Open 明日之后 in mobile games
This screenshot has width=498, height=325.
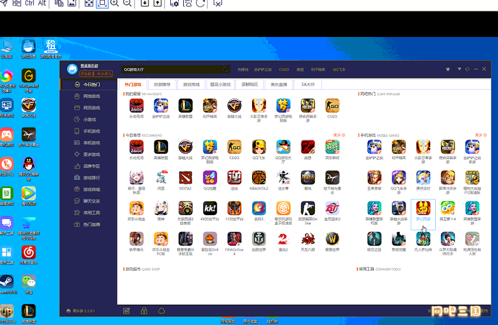point(374,239)
